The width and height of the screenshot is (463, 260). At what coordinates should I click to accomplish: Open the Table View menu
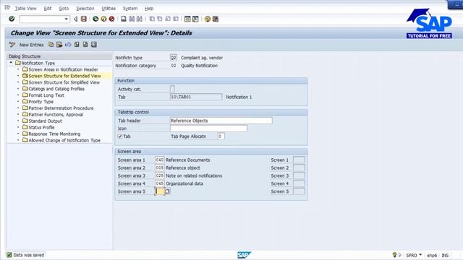[x=26, y=9]
